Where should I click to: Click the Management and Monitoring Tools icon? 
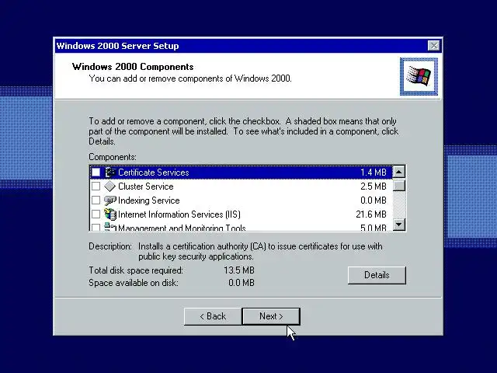click(x=110, y=227)
